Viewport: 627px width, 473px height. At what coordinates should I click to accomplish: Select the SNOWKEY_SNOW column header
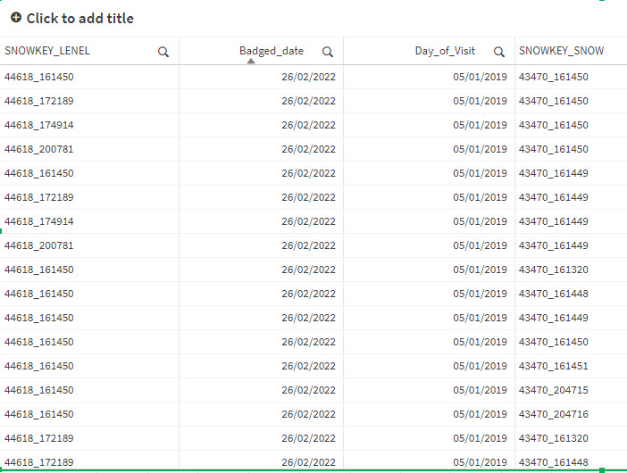tap(561, 51)
